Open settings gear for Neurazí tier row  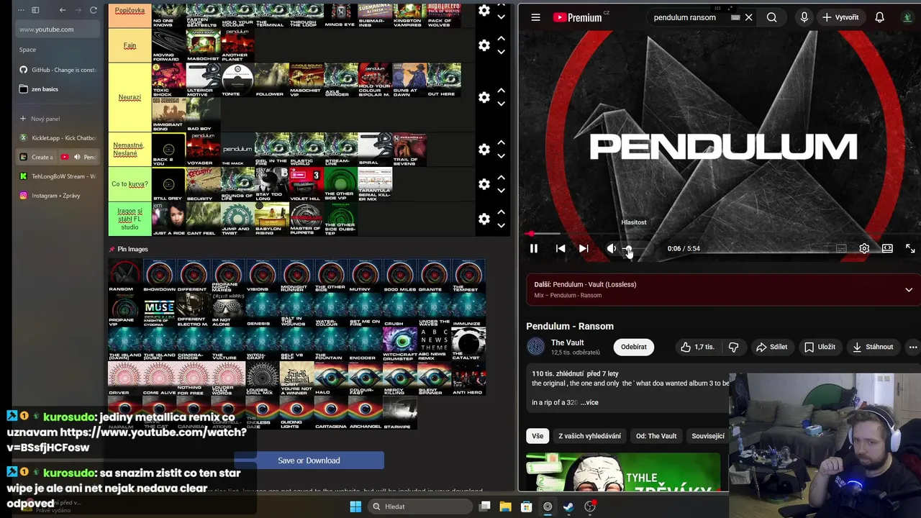(x=484, y=97)
